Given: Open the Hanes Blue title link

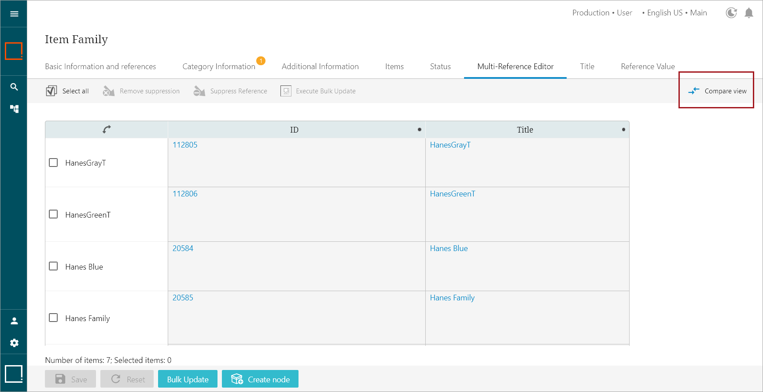Looking at the screenshot, I should 449,248.
